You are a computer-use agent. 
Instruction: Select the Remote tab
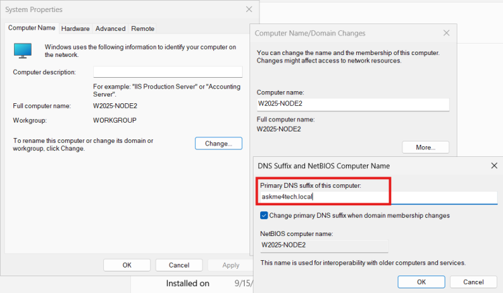point(143,29)
